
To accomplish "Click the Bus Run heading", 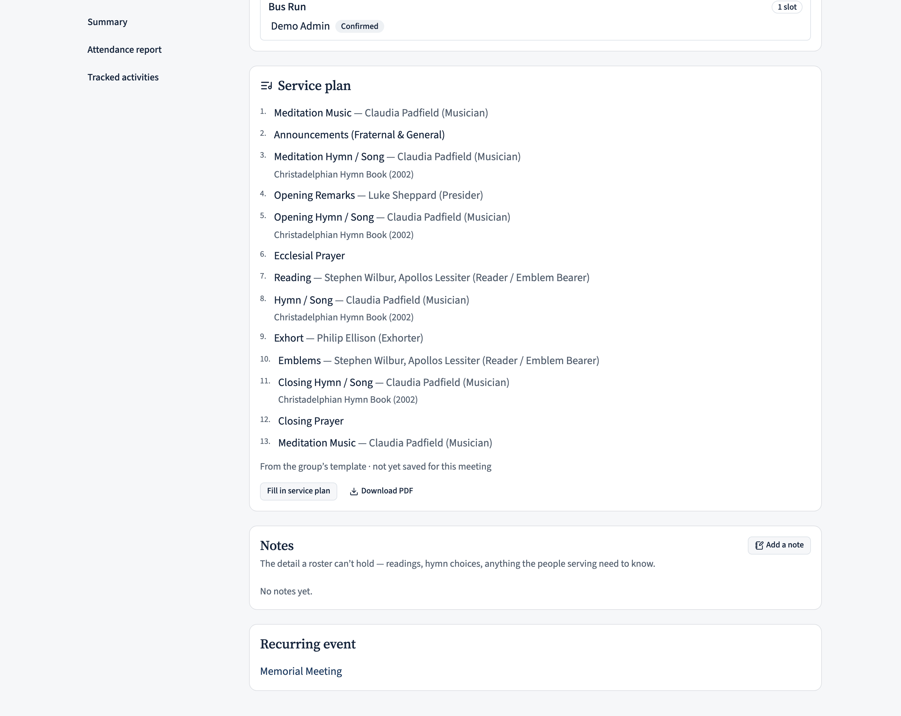I will coord(287,7).
